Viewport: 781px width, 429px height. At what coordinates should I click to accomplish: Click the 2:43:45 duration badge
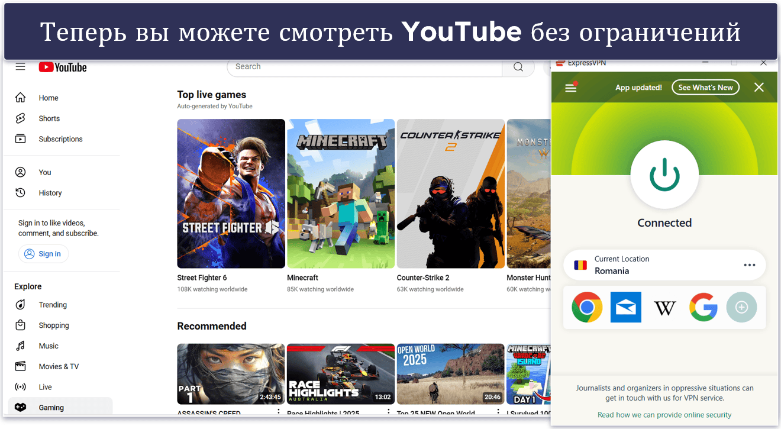pos(270,397)
